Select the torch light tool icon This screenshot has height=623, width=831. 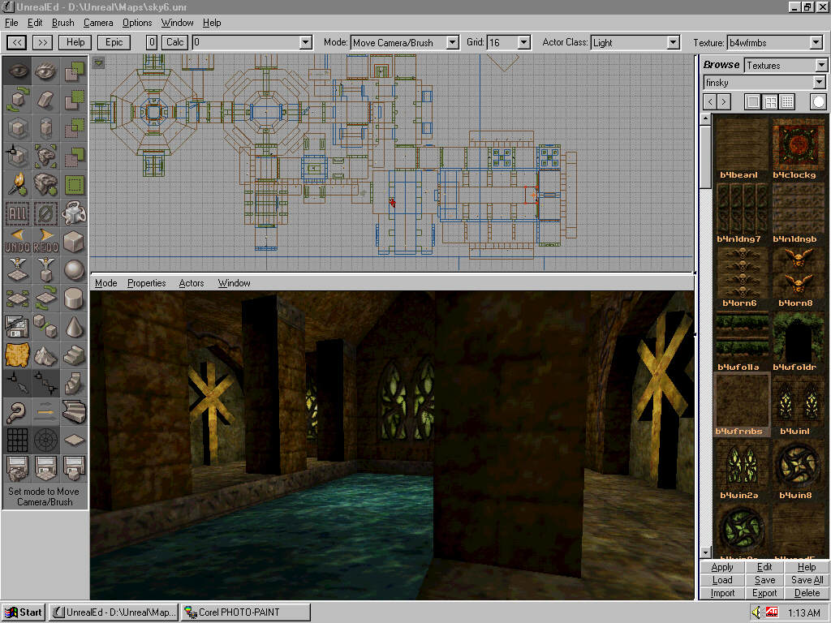pyautogui.click(x=17, y=184)
